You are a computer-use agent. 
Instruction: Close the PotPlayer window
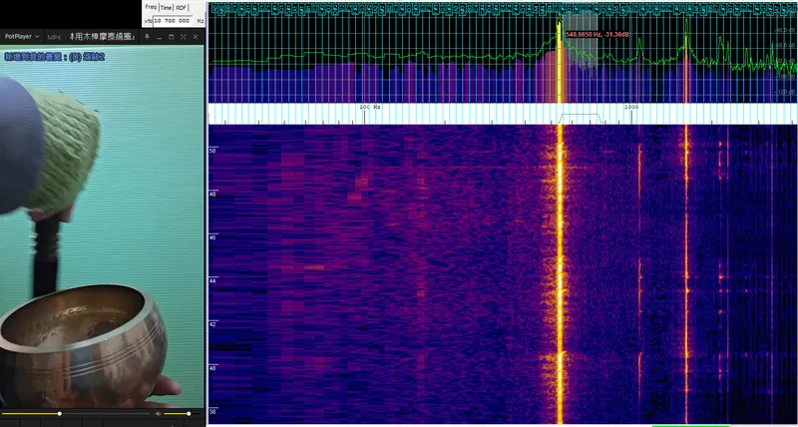click(196, 37)
